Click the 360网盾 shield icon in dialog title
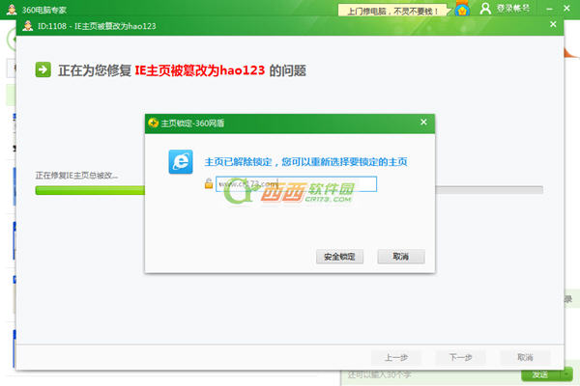The height and width of the screenshot is (386, 580). (153, 123)
